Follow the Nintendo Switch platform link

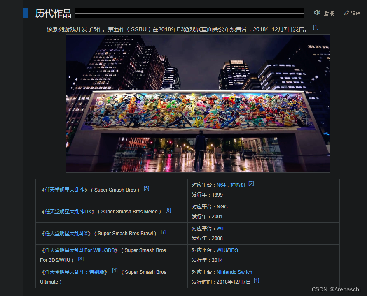tap(234, 272)
